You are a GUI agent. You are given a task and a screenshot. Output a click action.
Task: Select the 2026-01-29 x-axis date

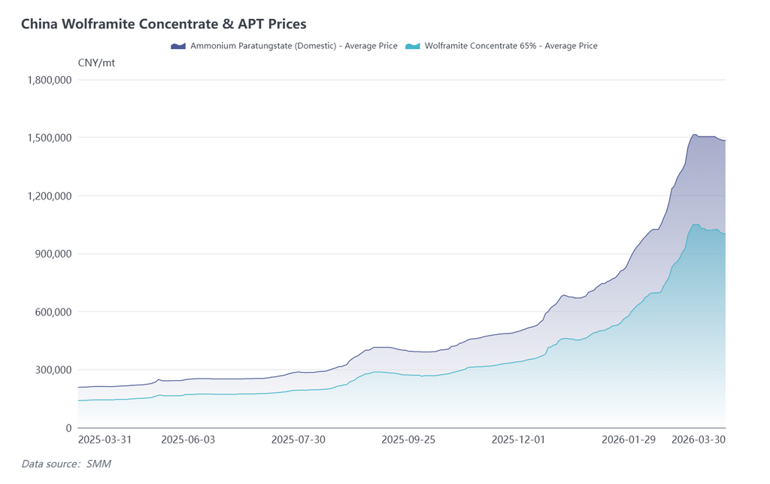tap(629, 440)
